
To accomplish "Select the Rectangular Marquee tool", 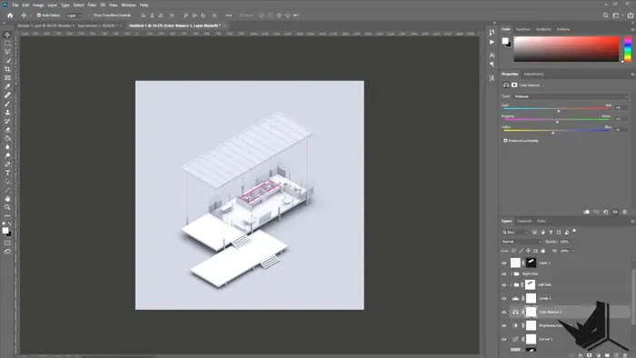I will [x=7, y=43].
